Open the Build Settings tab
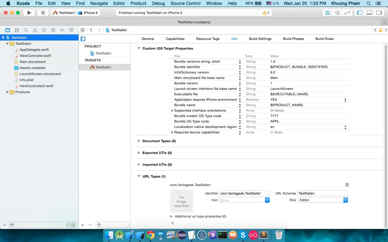 coord(260,39)
